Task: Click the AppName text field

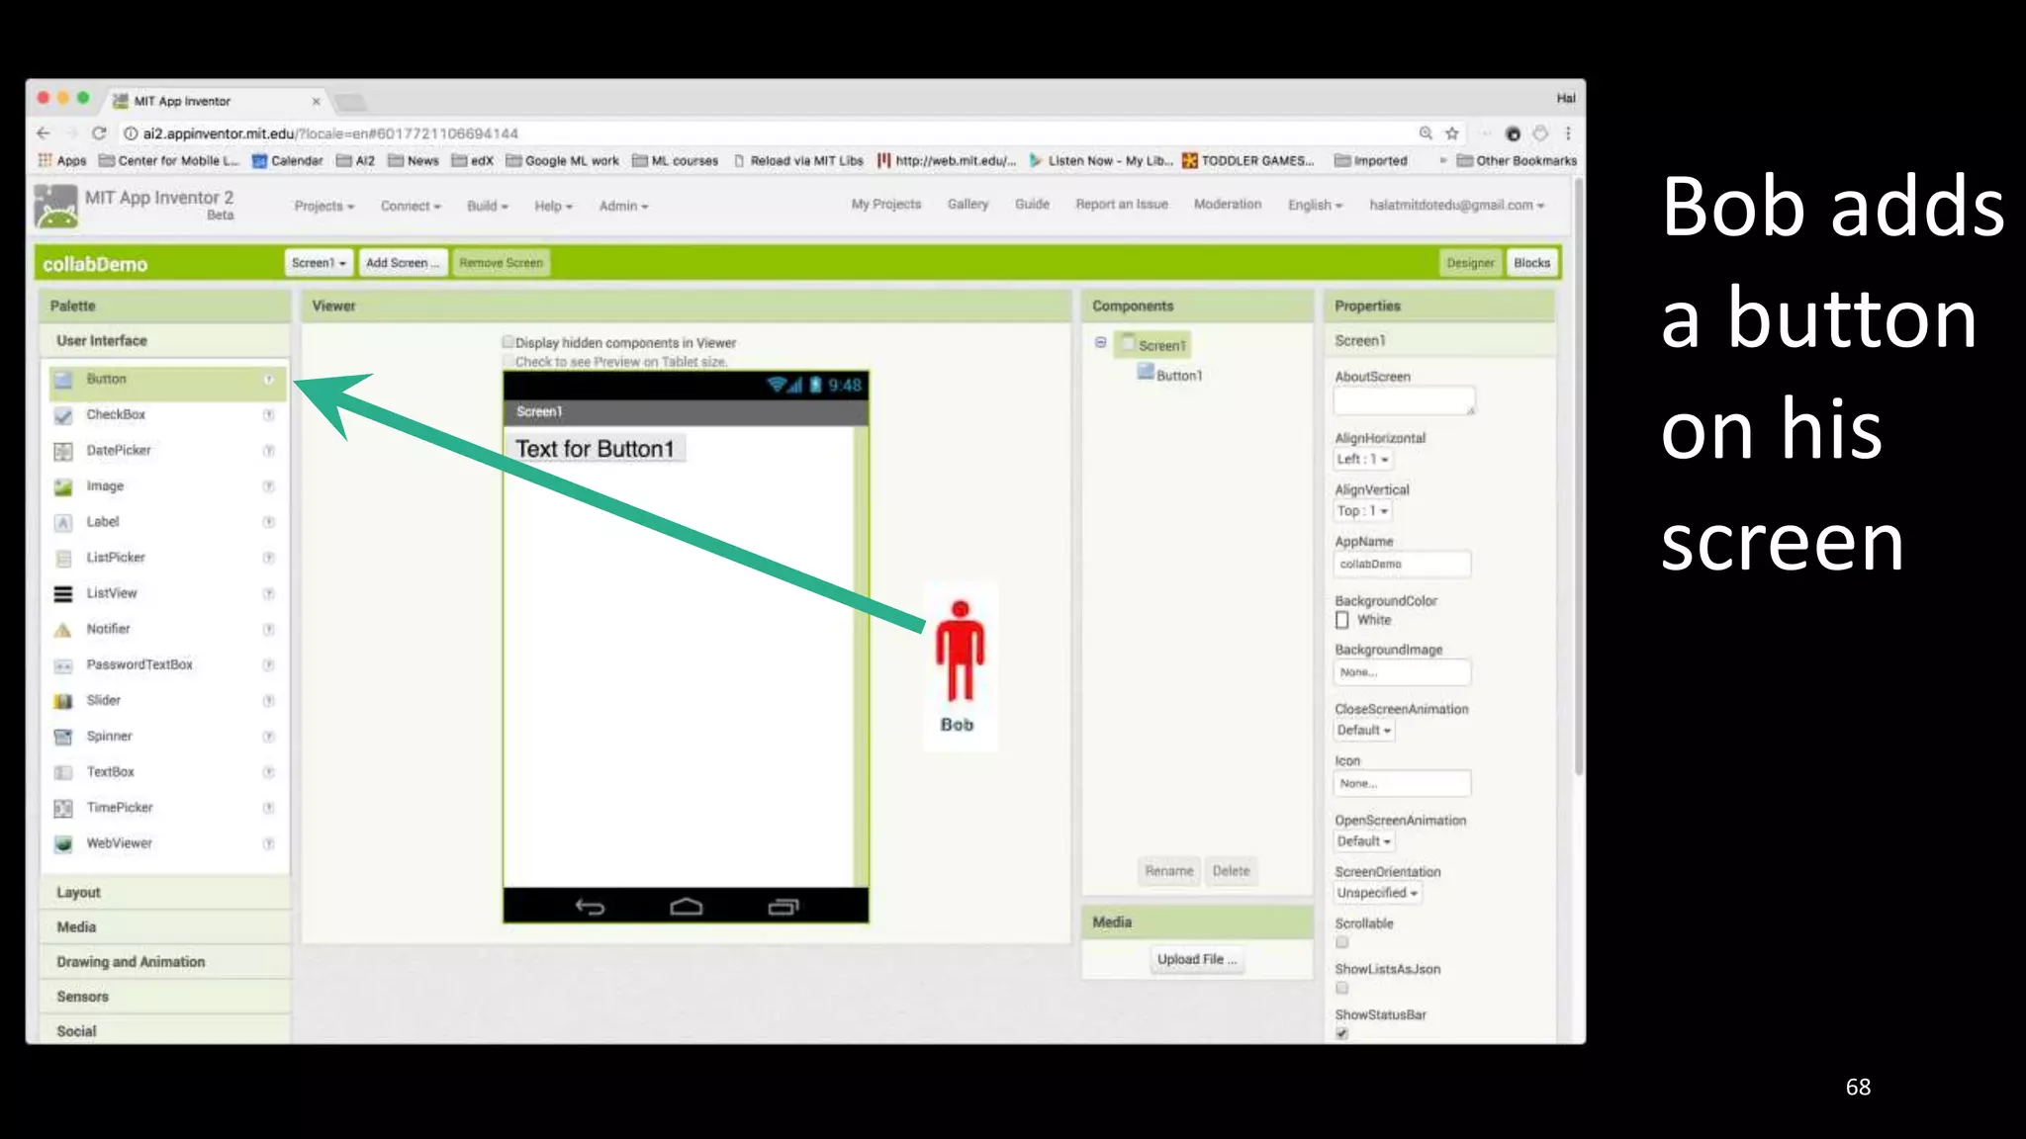Action: pos(1402,564)
